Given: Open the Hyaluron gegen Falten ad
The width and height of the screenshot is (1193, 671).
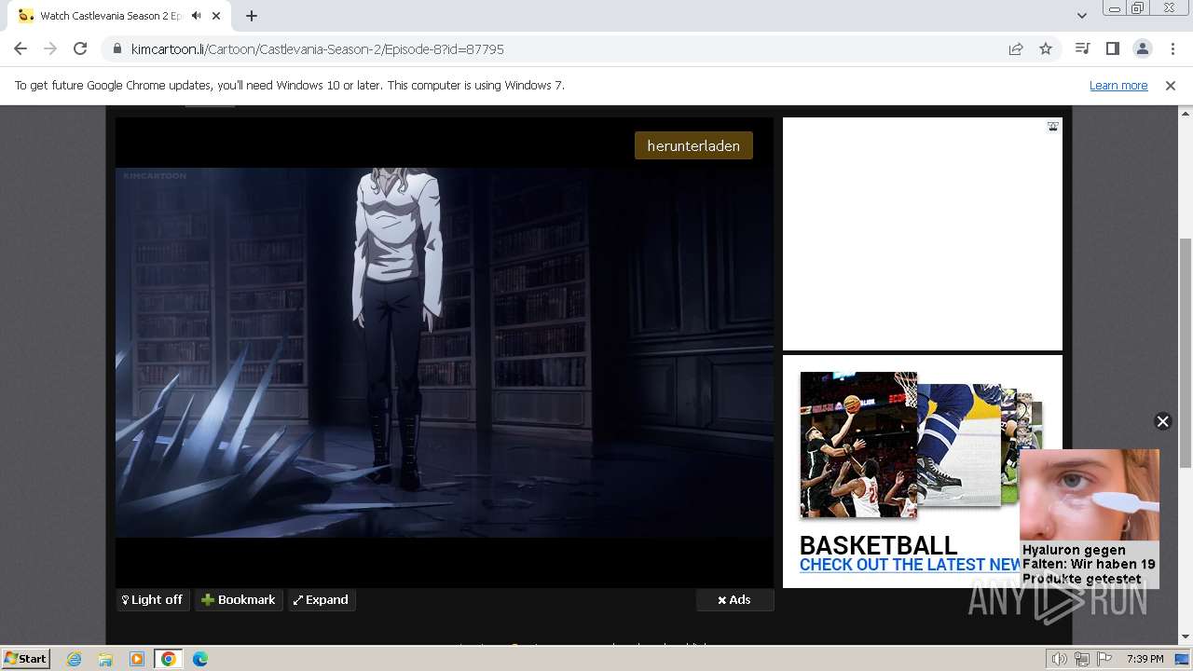Looking at the screenshot, I should point(1090,518).
